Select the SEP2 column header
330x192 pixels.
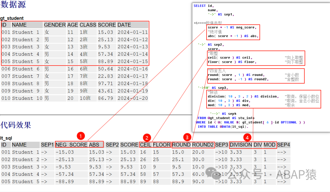112,145
